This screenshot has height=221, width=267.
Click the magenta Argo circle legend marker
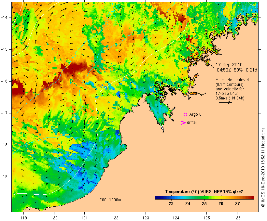186,115
